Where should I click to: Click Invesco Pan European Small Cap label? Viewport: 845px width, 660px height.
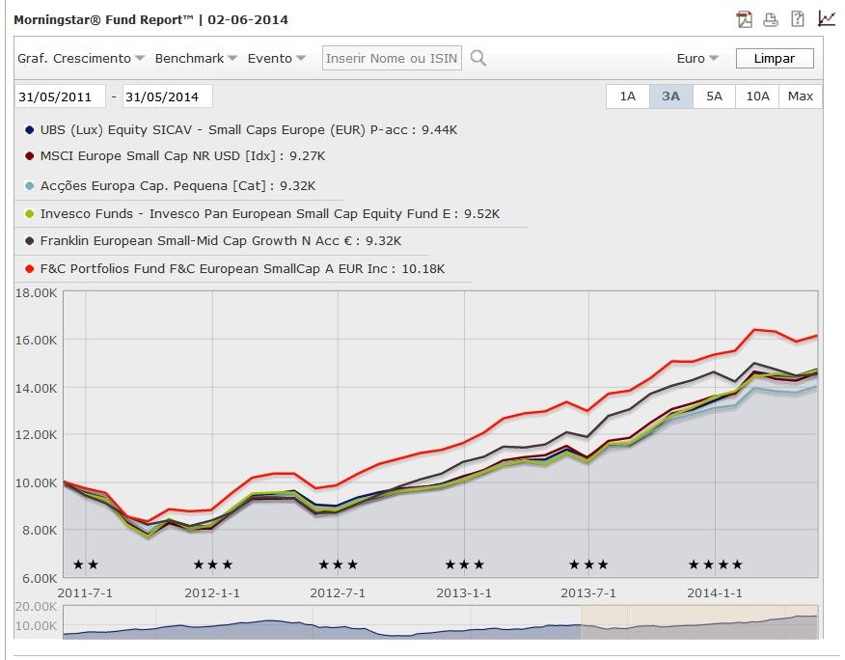(270, 214)
